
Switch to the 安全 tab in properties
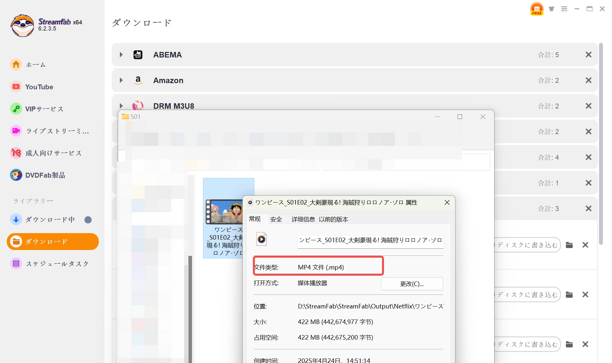pyautogui.click(x=276, y=219)
